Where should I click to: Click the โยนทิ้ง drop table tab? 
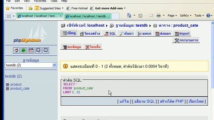click(x=93, y=47)
